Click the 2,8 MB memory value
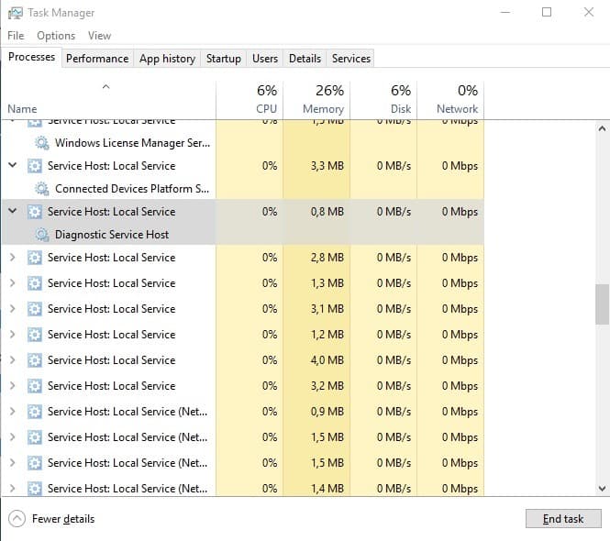Screen dimensions: 610x541 tap(327, 258)
